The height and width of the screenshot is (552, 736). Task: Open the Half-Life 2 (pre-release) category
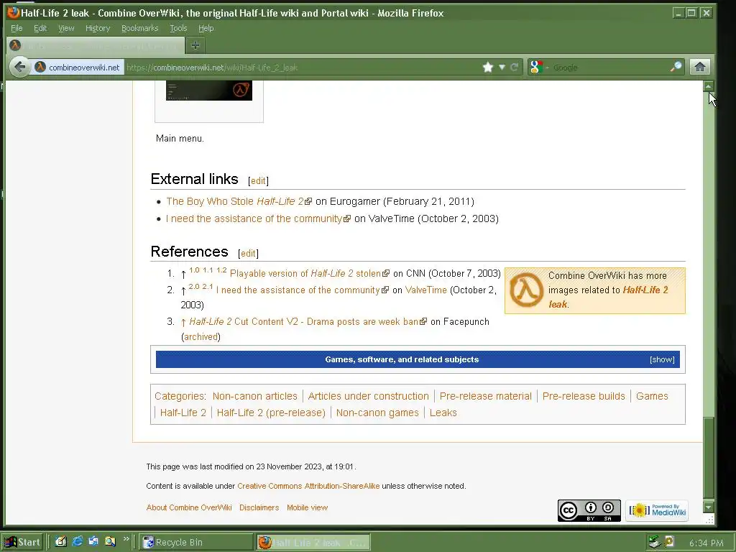[271, 413]
